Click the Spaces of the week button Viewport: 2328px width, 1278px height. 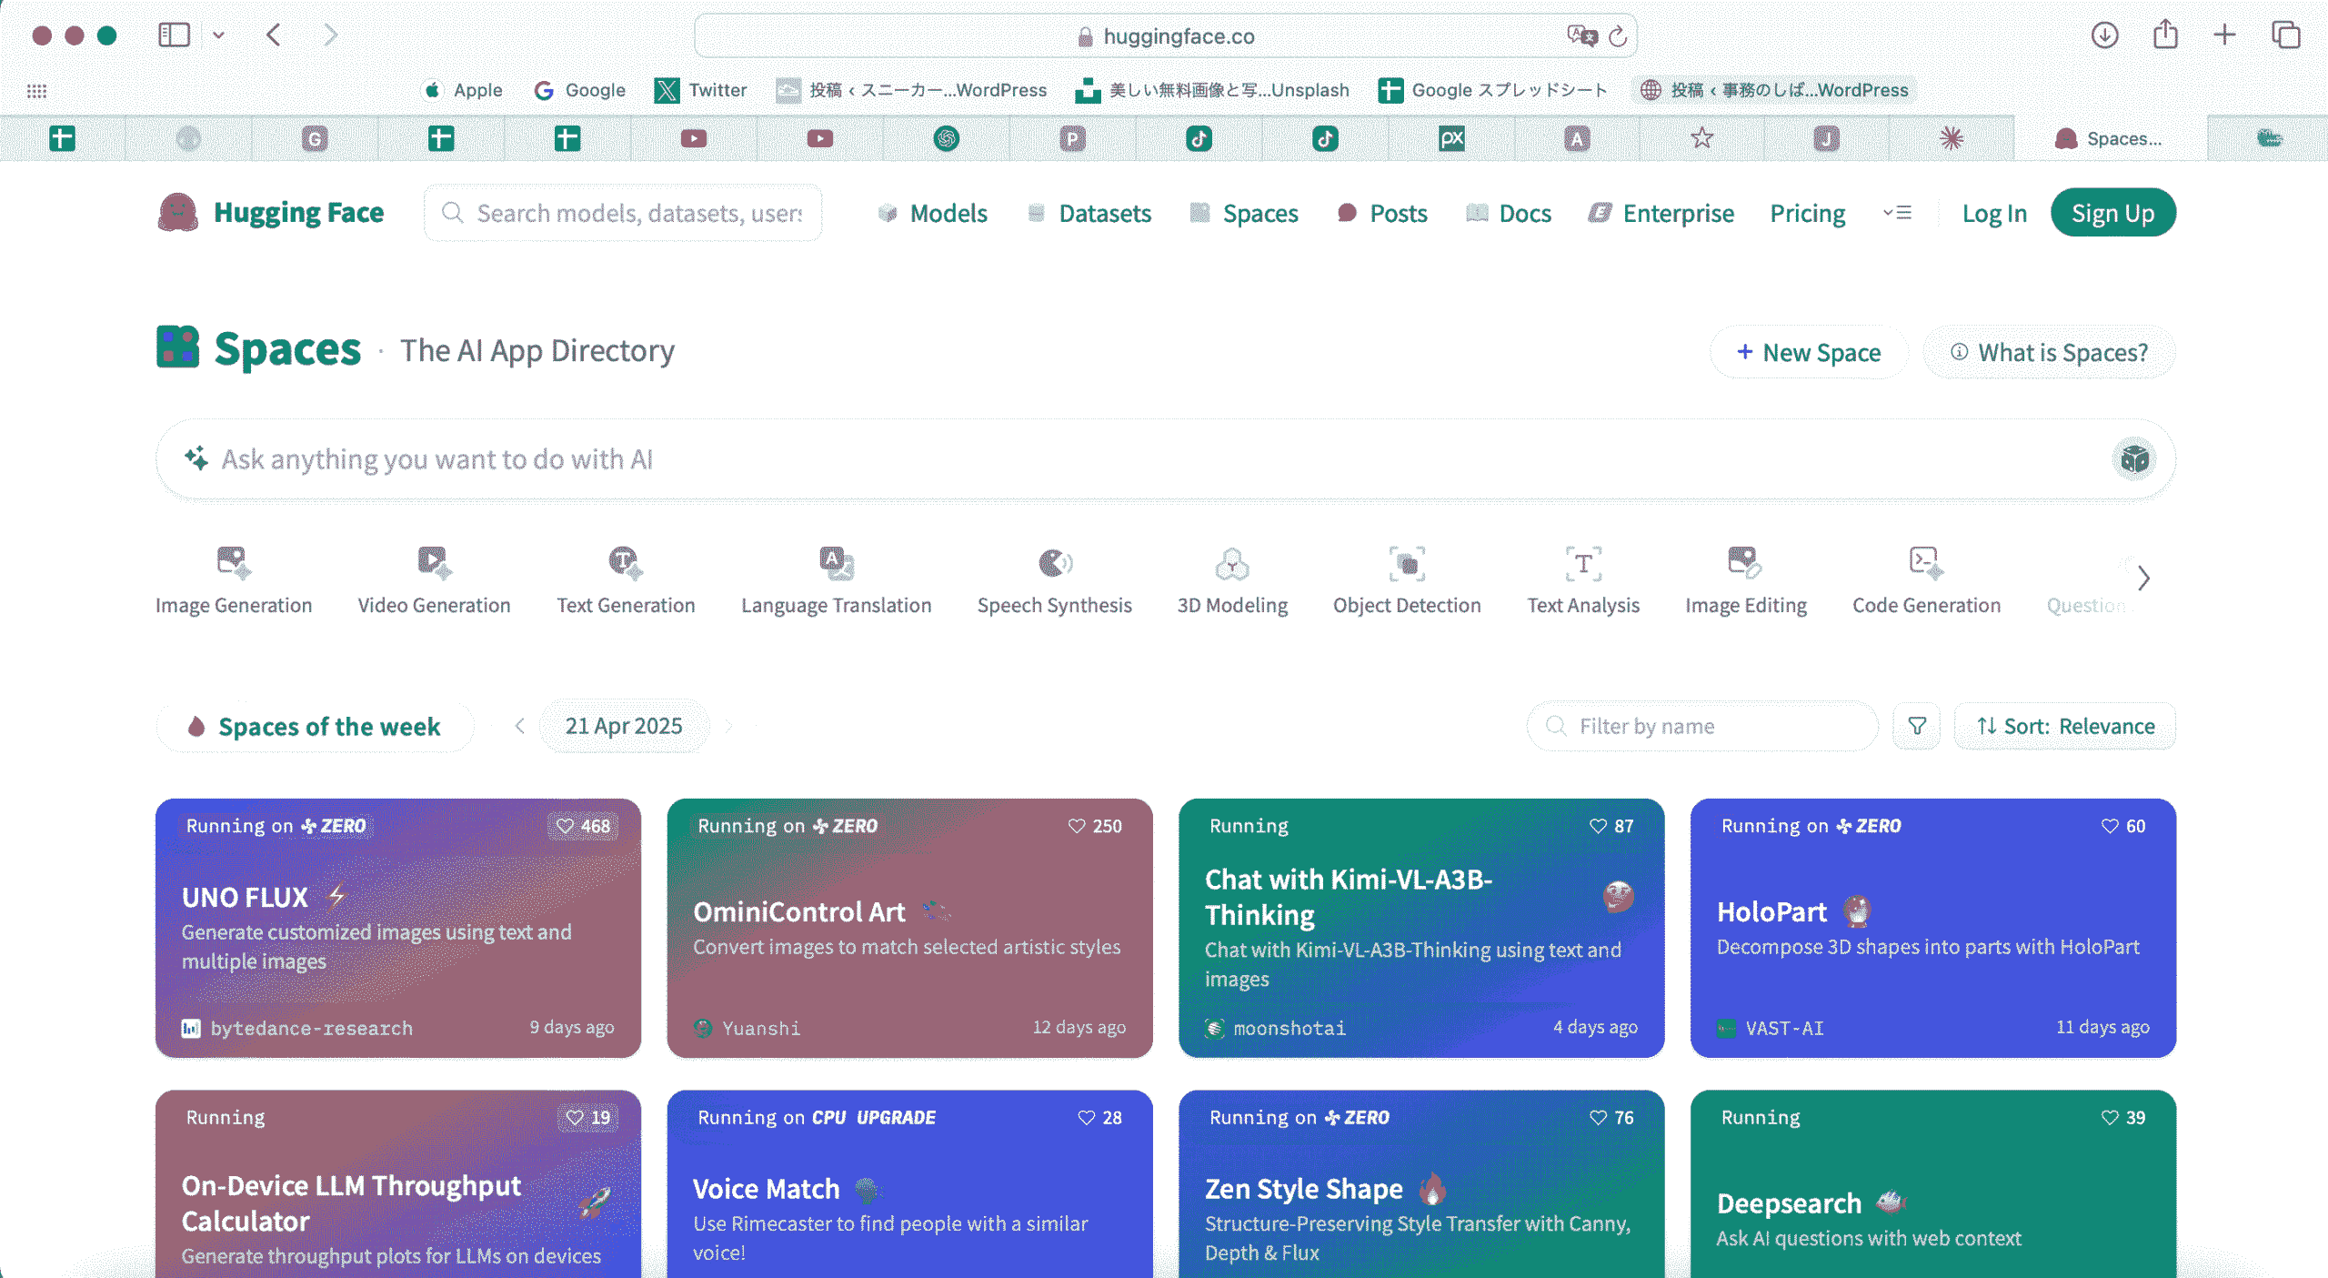pyautogui.click(x=315, y=726)
